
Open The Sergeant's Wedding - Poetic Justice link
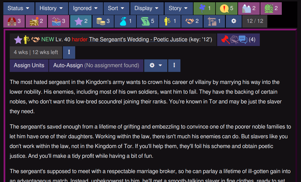tap(138, 39)
